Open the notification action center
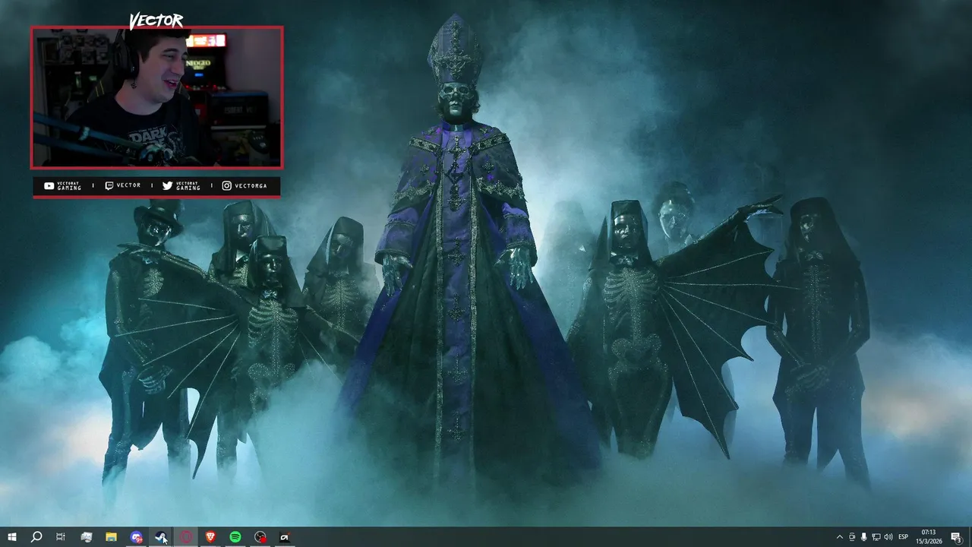Image resolution: width=972 pixels, height=547 pixels. [x=956, y=537]
